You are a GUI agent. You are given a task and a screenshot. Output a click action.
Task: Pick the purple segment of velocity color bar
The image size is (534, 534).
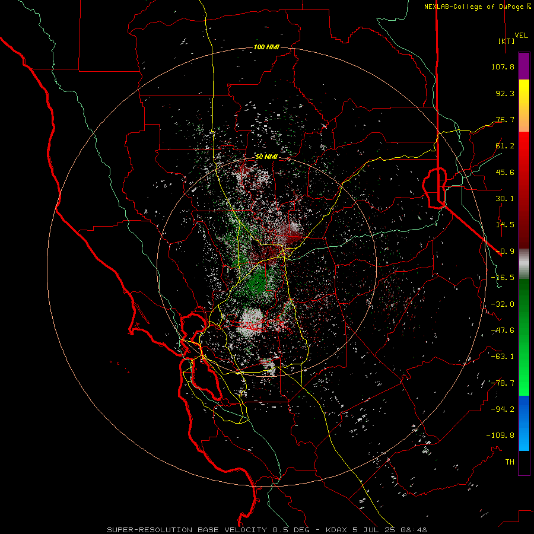(524, 66)
